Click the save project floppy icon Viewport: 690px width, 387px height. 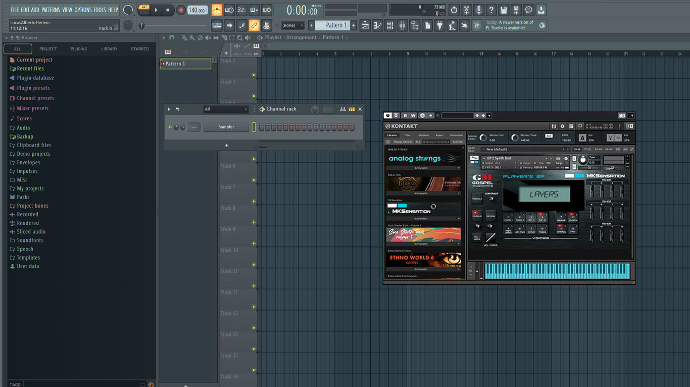(x=504, y=10)
